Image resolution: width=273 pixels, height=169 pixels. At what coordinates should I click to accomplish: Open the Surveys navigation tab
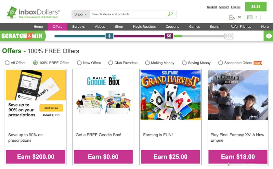tap(78, 27)
